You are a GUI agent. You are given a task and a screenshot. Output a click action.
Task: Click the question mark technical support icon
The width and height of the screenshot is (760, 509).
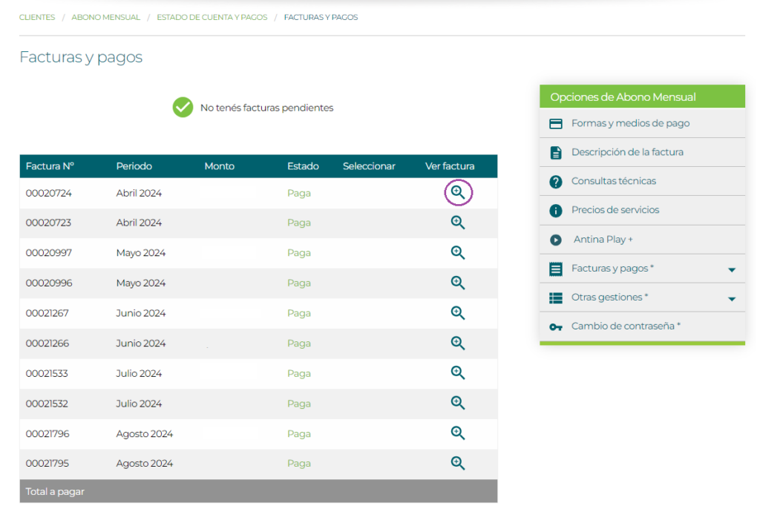pos(555,182)
